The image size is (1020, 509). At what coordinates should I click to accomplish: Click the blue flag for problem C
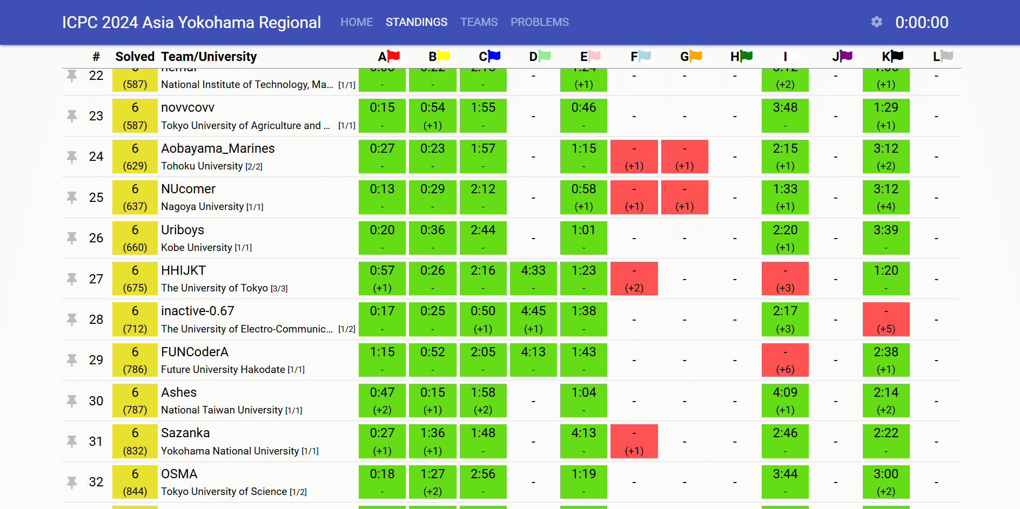coord(494,56)
